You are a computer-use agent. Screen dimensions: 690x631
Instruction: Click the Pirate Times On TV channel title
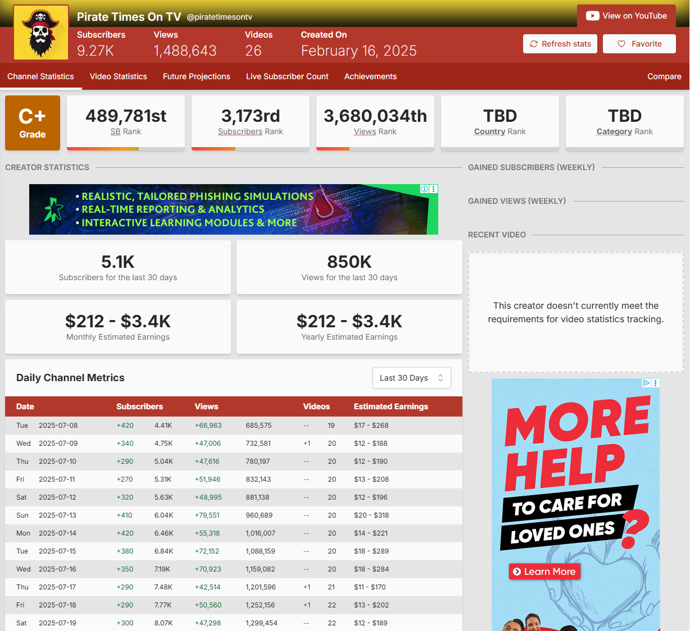(129, 17)
